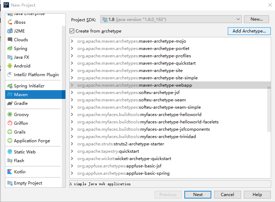275x202 pixels.
Task: Click the Maven 'm' icon
Action: [x=10, y=95]
